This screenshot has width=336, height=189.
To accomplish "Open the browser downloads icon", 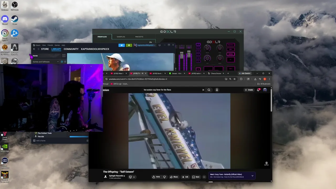I will tap(255, 79).
